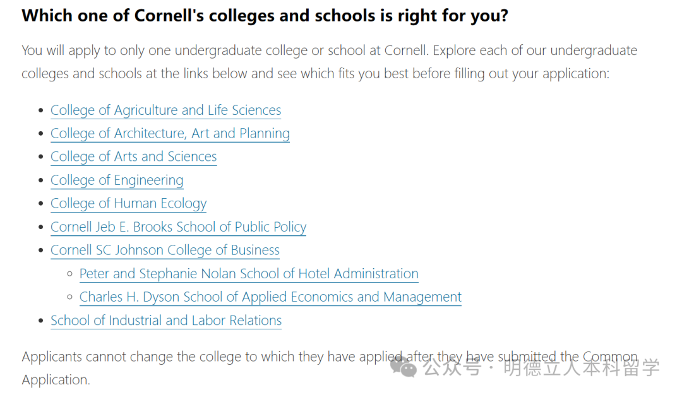Click hollow bullet before Peter and Stephanie Nolan

[x=69, y=274]
